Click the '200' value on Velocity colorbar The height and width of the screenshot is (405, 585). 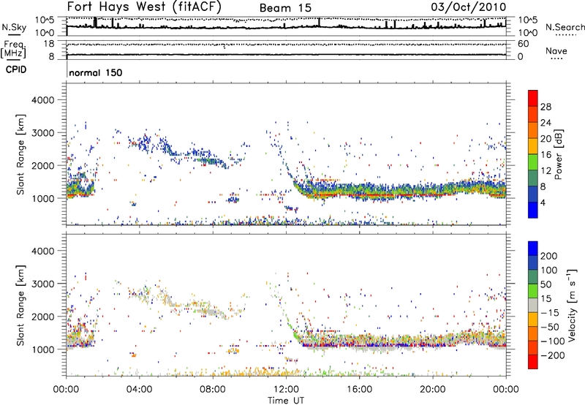pos(549,256)
